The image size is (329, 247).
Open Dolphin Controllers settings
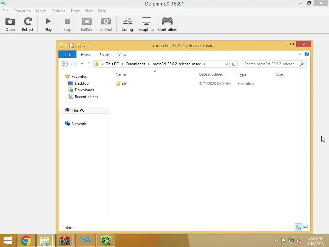pyautogui.click(x=167, y=24)
